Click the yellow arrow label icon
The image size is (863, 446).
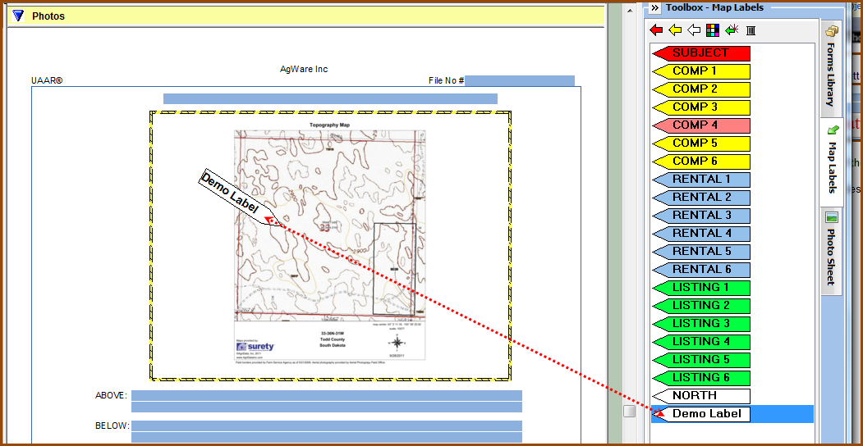[675, 30]
